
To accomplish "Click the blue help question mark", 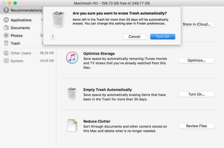I will (53, 37).
